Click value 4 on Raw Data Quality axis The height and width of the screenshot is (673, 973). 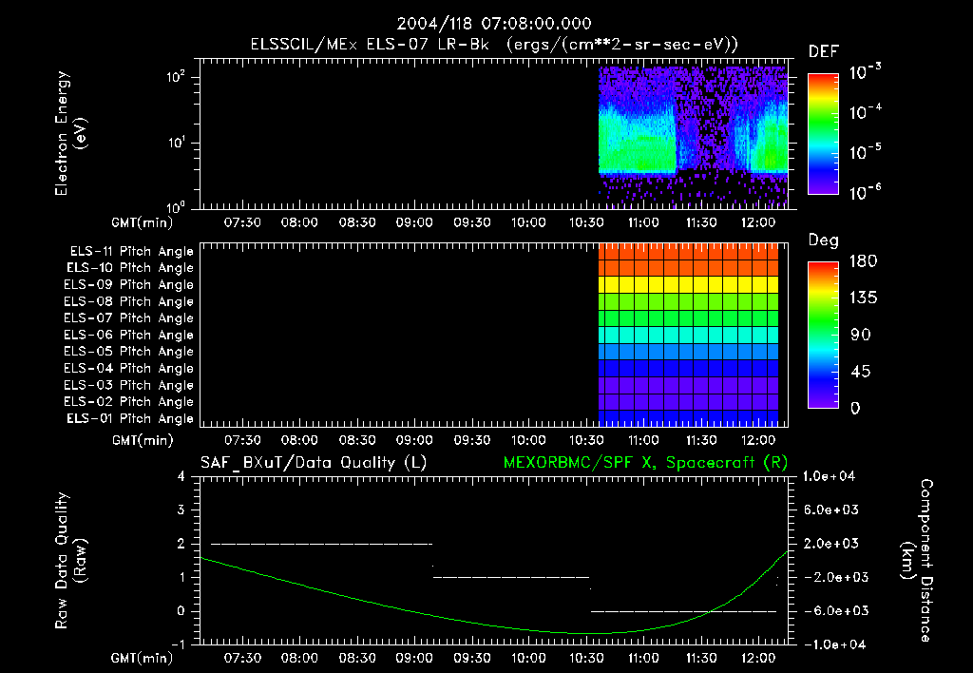pyautogui.click(x=181, y=476)
